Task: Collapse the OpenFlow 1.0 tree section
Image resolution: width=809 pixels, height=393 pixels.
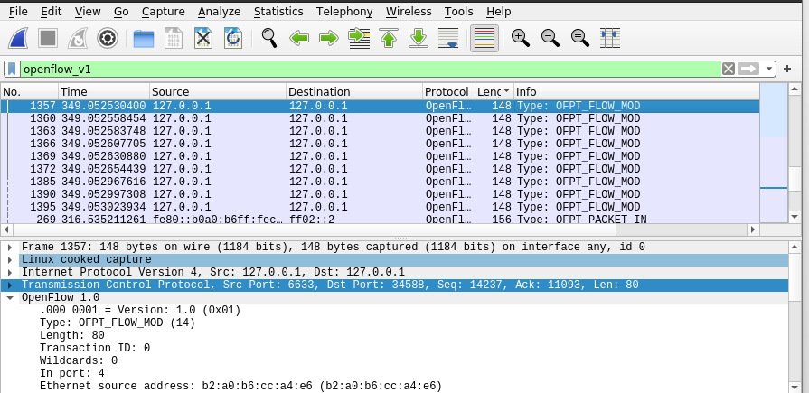Action: click(9, 297)
